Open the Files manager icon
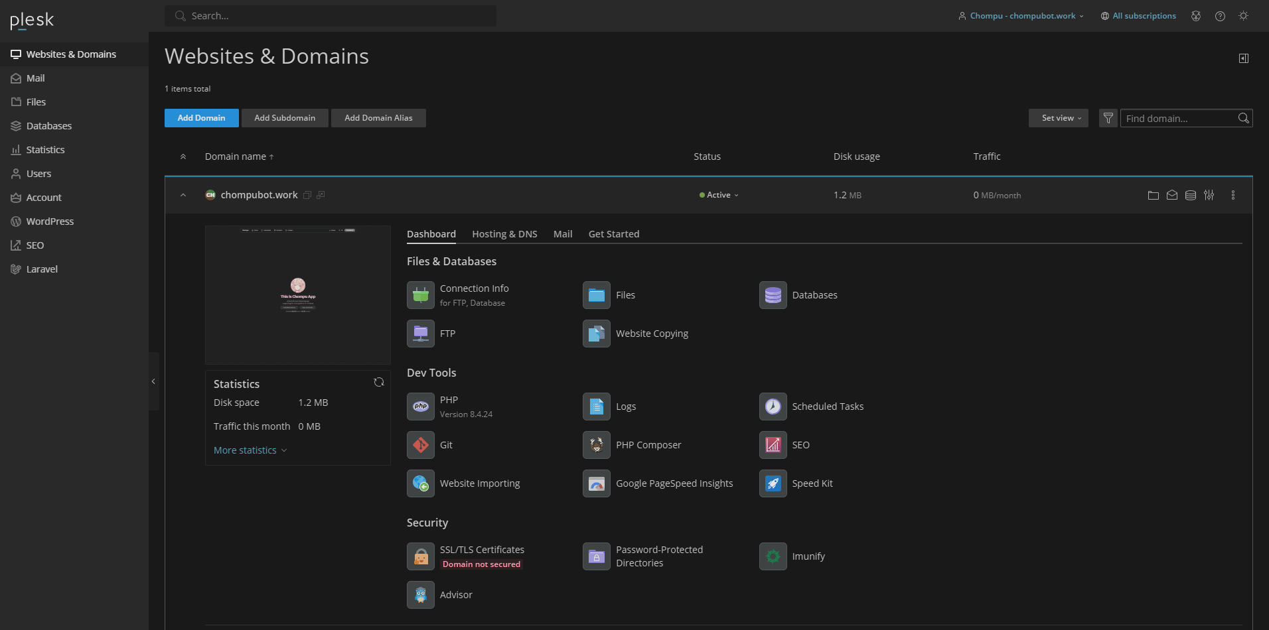1269x630 pixels. pyautogui.click(x=597, y=295)
